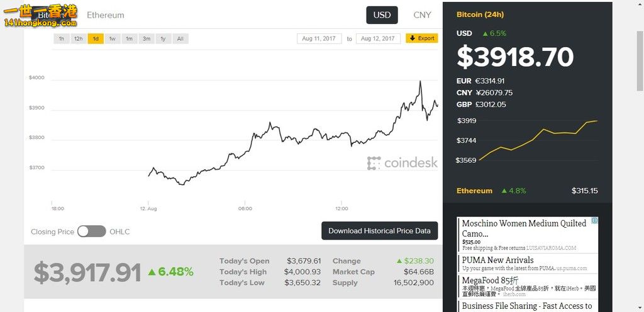Image resolution: width=644 pixels, height=312 pixels.
Task: Show the All time range
Action: [x=180, y=39]
